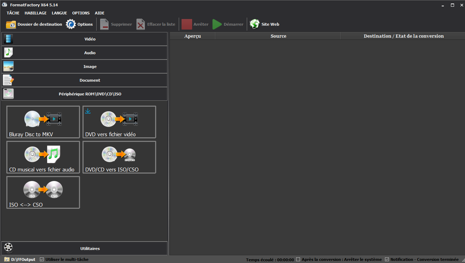Click the Options toolbar label

click(x=85, y=24)
